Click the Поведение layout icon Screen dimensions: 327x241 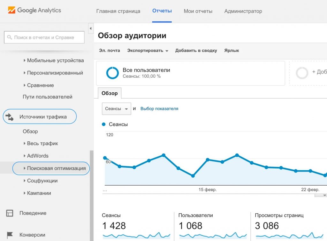[10, 213]
